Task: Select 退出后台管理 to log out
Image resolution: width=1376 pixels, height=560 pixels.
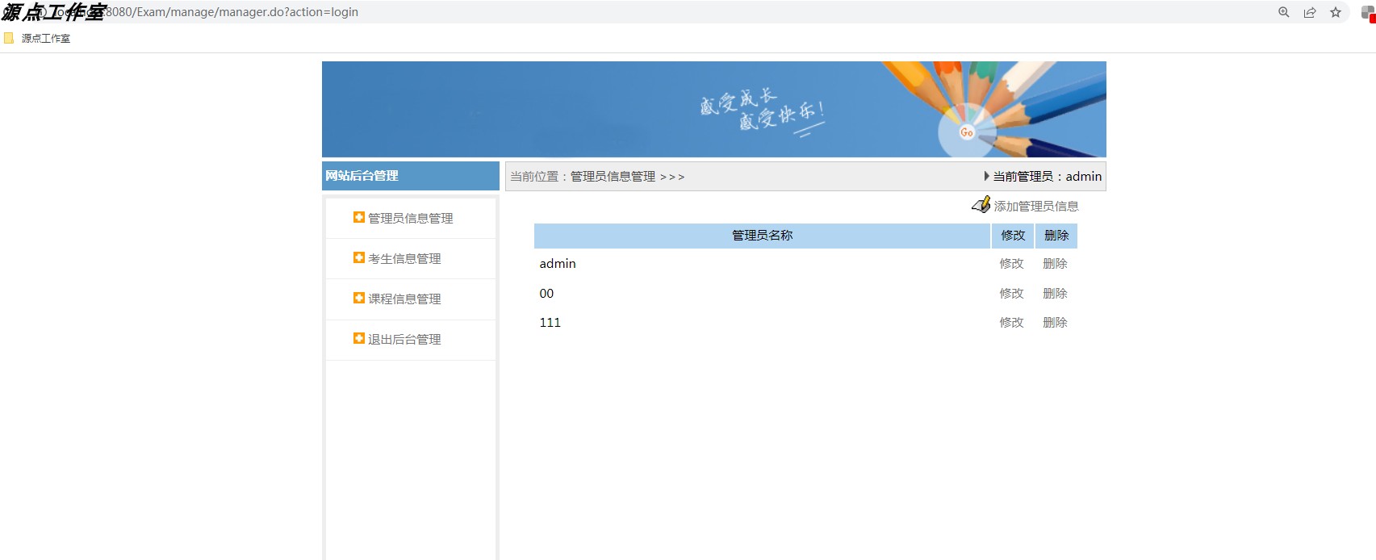Action: (404, 339)
